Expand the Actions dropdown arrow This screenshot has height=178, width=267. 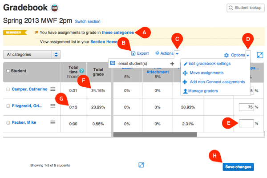click(x=177, y=53)
